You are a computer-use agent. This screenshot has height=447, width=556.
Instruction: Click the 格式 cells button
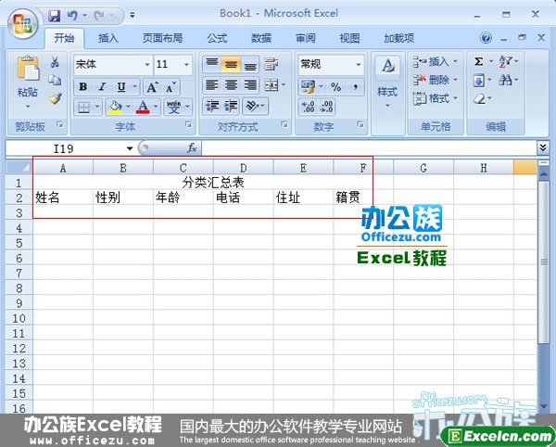[x=436, y=98]
